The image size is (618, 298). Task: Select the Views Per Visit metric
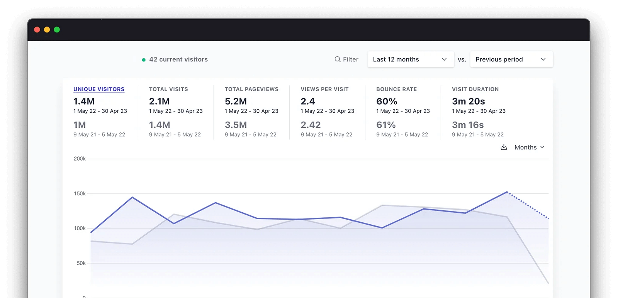324,89
